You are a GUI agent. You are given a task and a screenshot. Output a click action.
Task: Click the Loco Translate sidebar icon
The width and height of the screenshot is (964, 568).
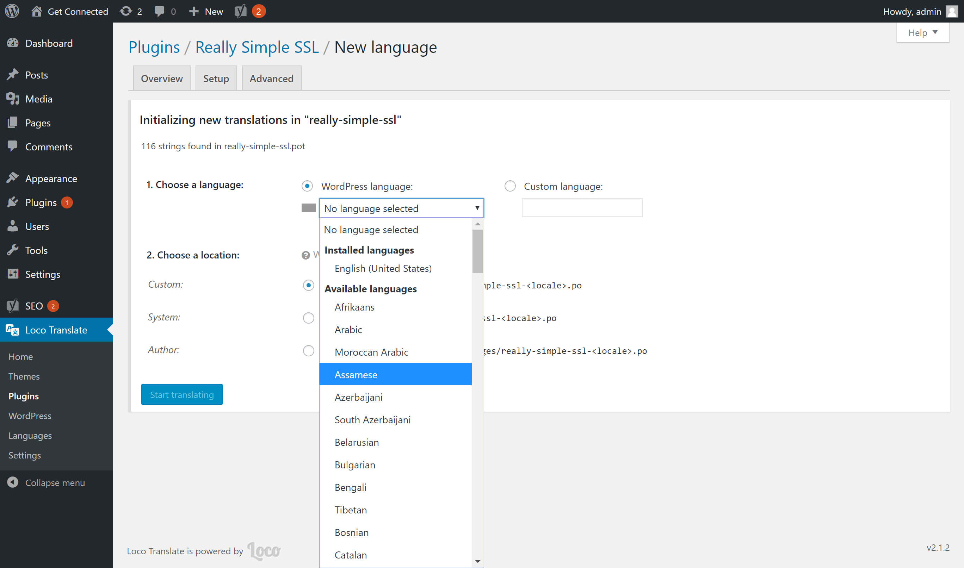pos(13,330)
